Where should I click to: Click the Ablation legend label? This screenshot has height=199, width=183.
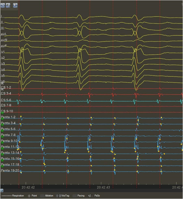[49, 195]
